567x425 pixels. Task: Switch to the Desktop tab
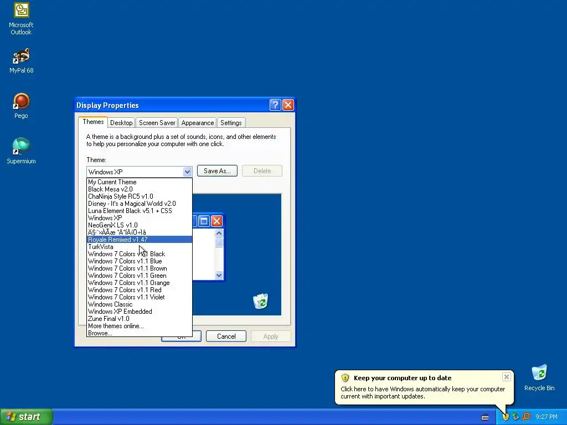[x=121, y=123]
